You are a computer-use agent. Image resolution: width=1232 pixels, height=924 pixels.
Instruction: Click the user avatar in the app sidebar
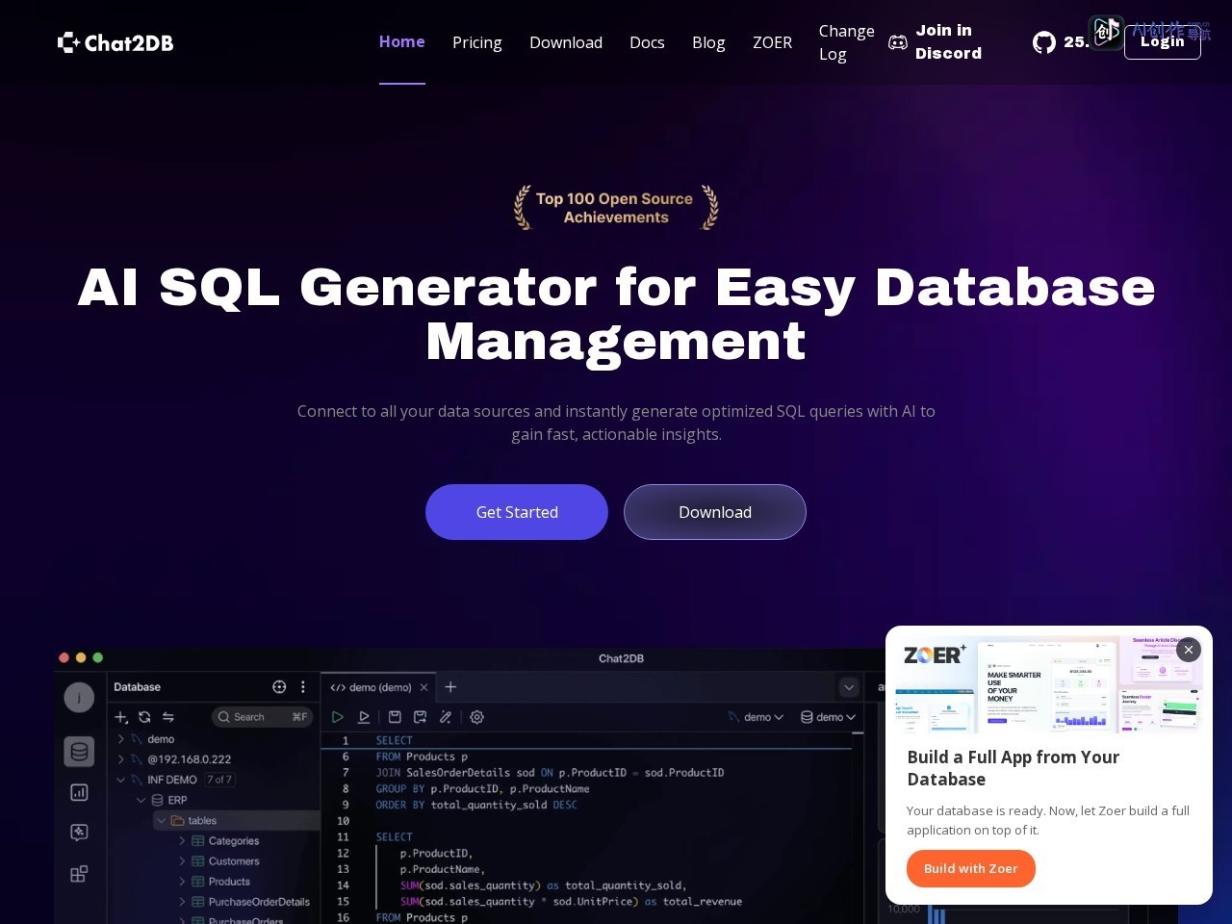[x=79, y=697]
